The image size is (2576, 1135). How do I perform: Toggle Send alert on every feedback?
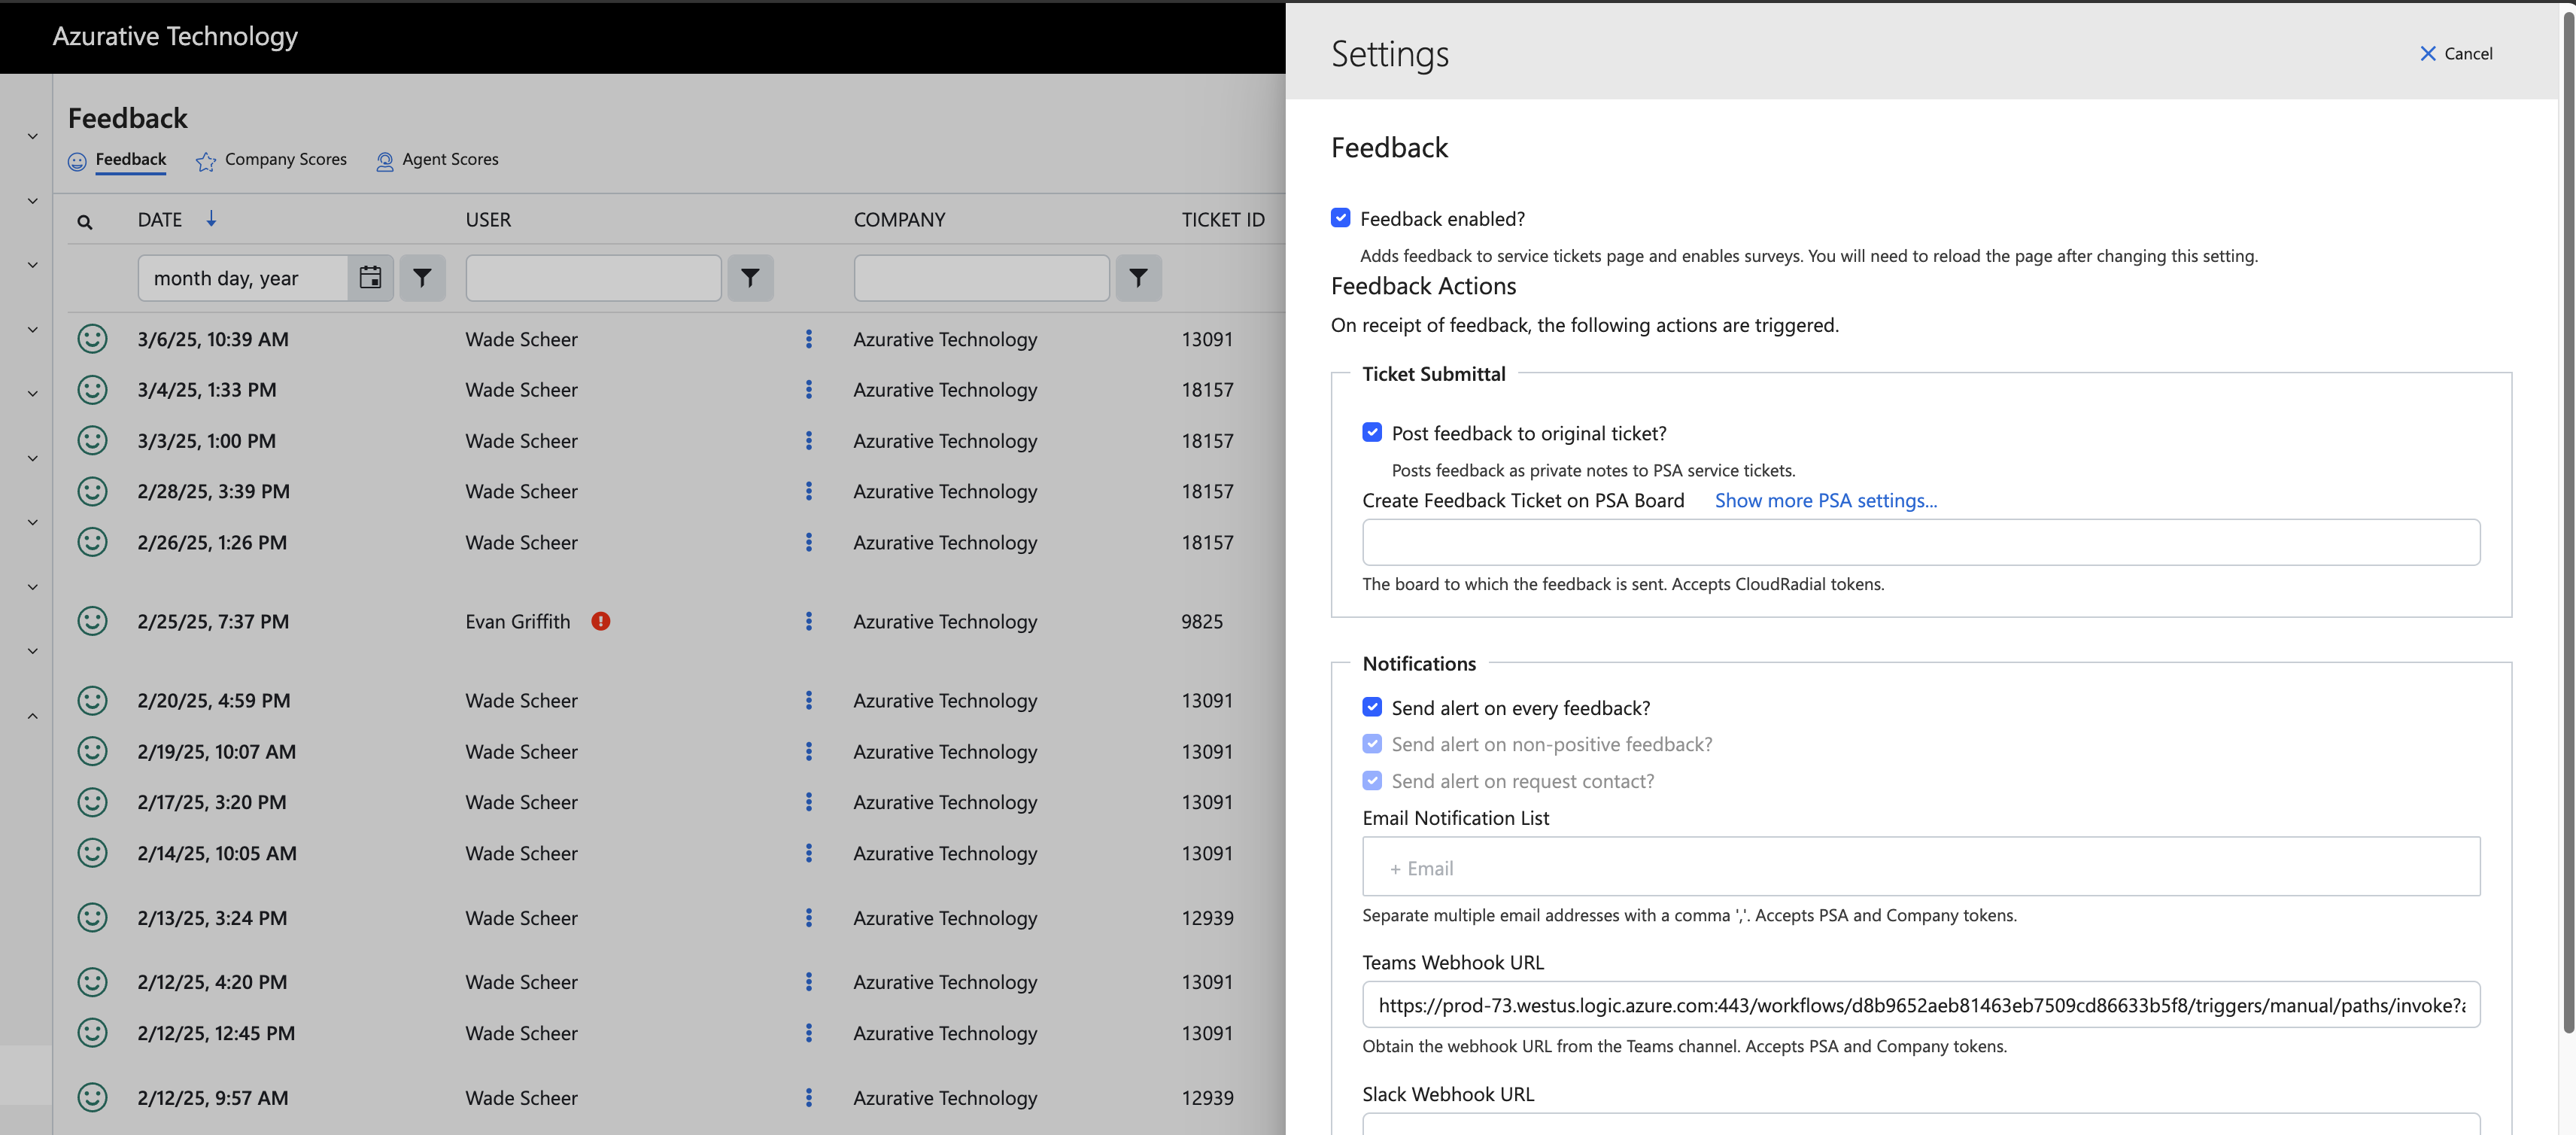click(x=1372, y=707)
